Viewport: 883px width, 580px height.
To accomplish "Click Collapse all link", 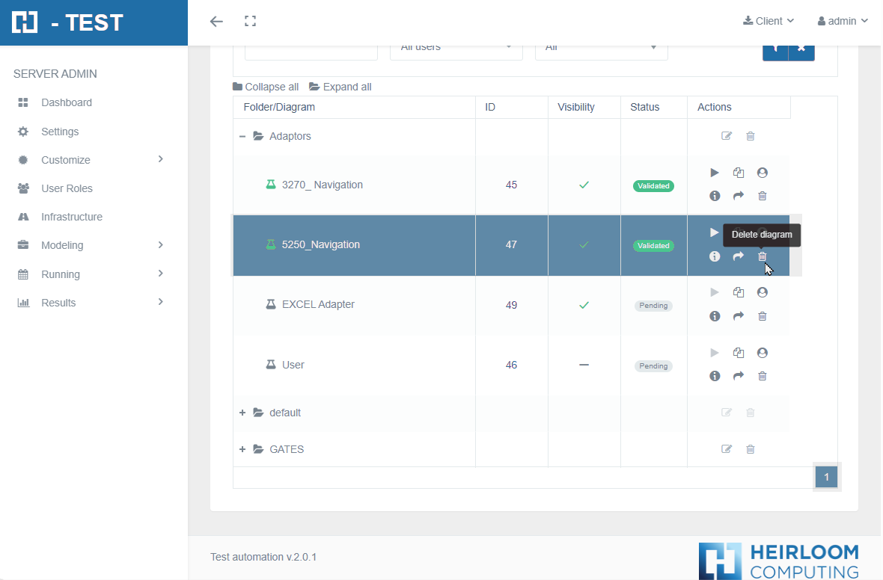I will (266, 87).
